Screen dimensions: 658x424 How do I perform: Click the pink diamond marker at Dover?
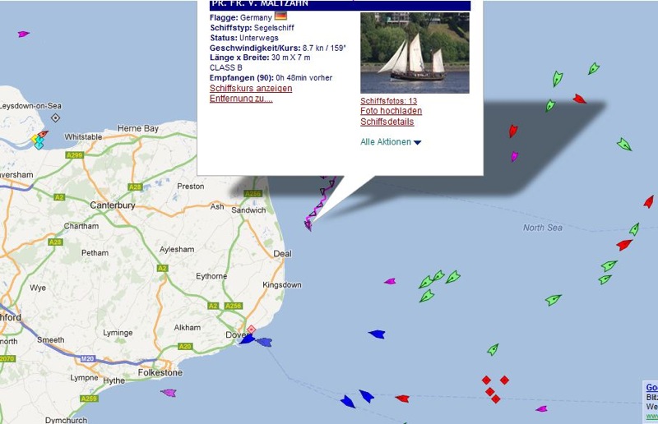tap(251, 330)
